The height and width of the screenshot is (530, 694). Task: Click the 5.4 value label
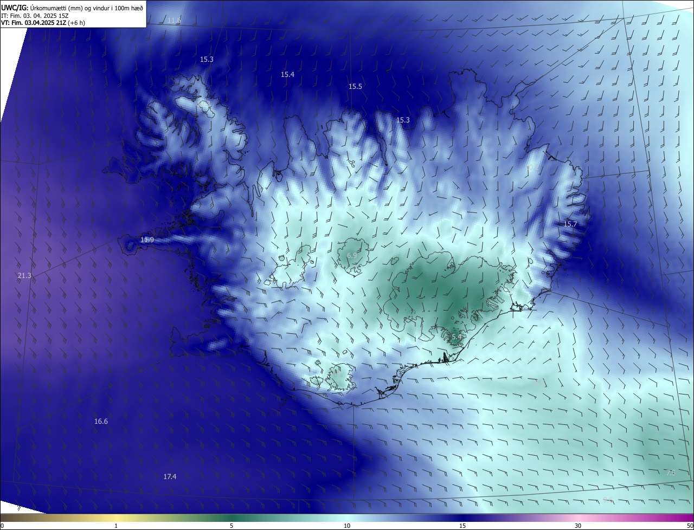pos(457,337)
